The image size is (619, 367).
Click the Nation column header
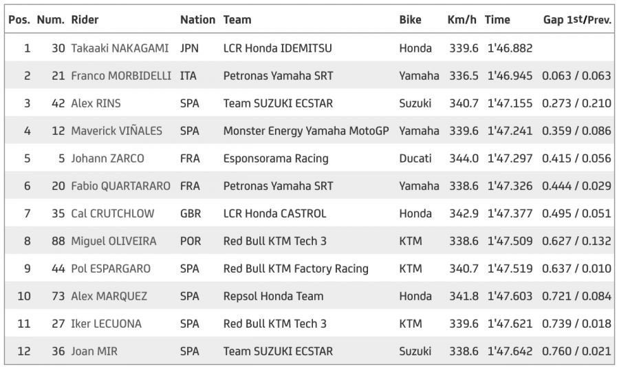click(197, 20)
